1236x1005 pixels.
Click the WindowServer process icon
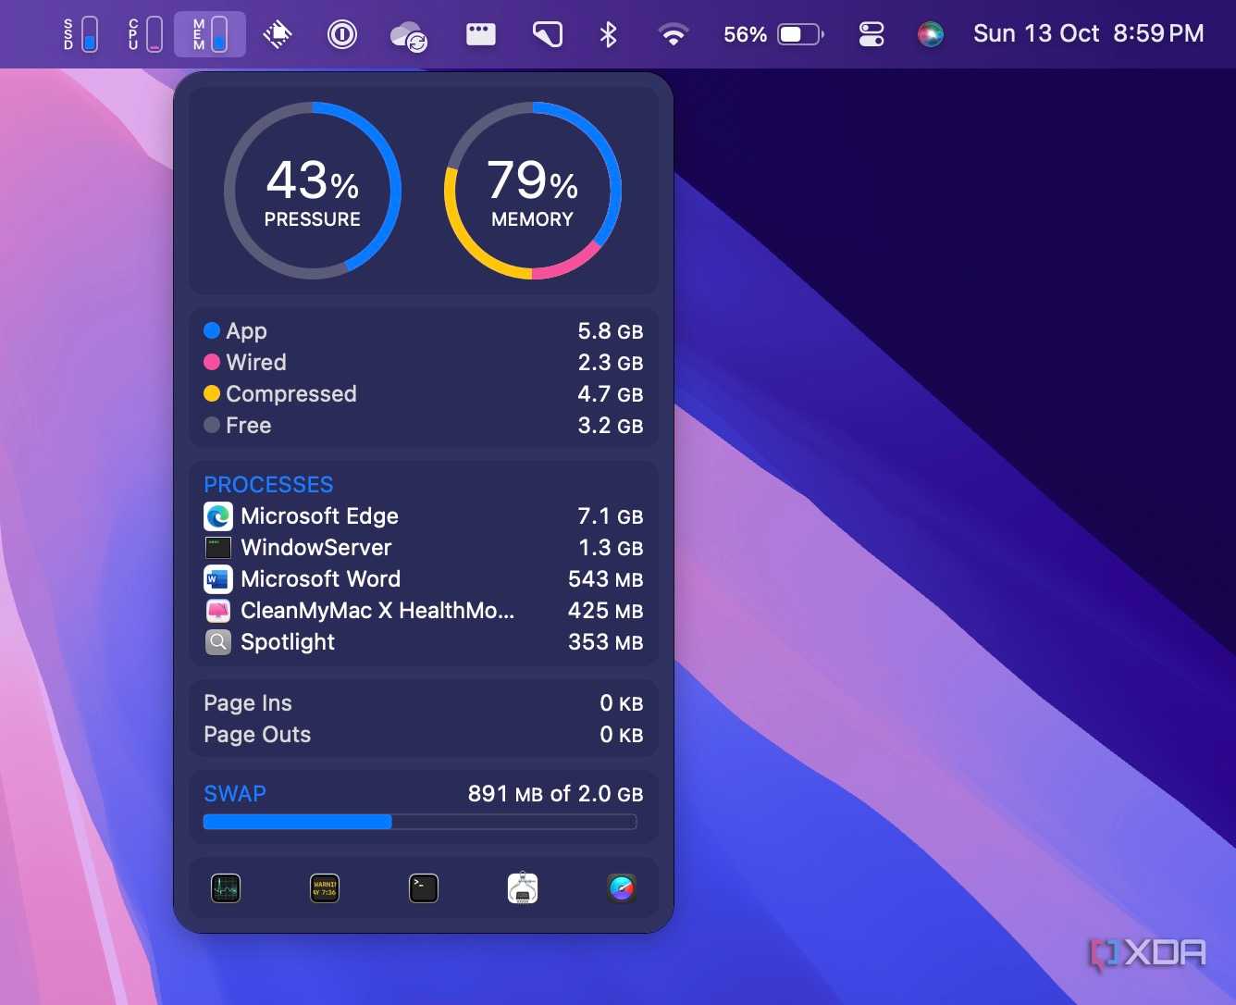218,548
